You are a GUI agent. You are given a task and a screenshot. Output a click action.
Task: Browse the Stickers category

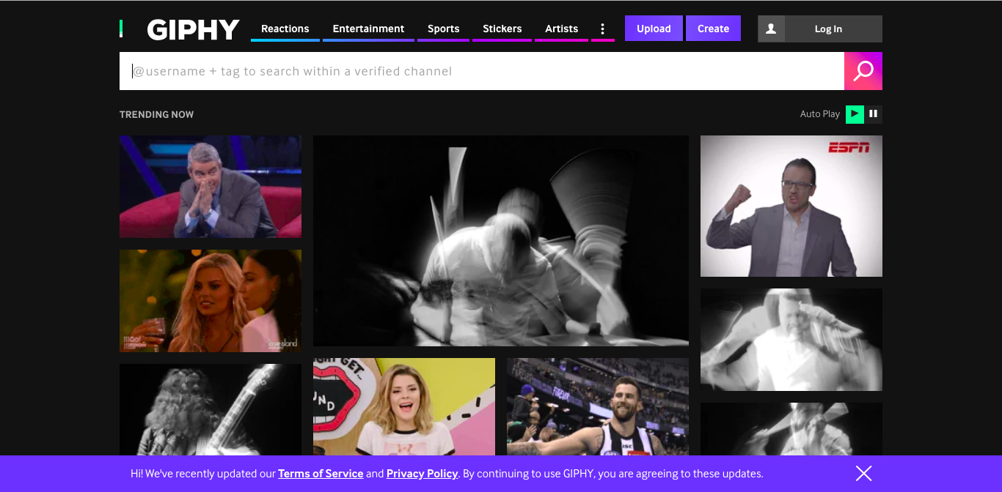tap(502, 29)
